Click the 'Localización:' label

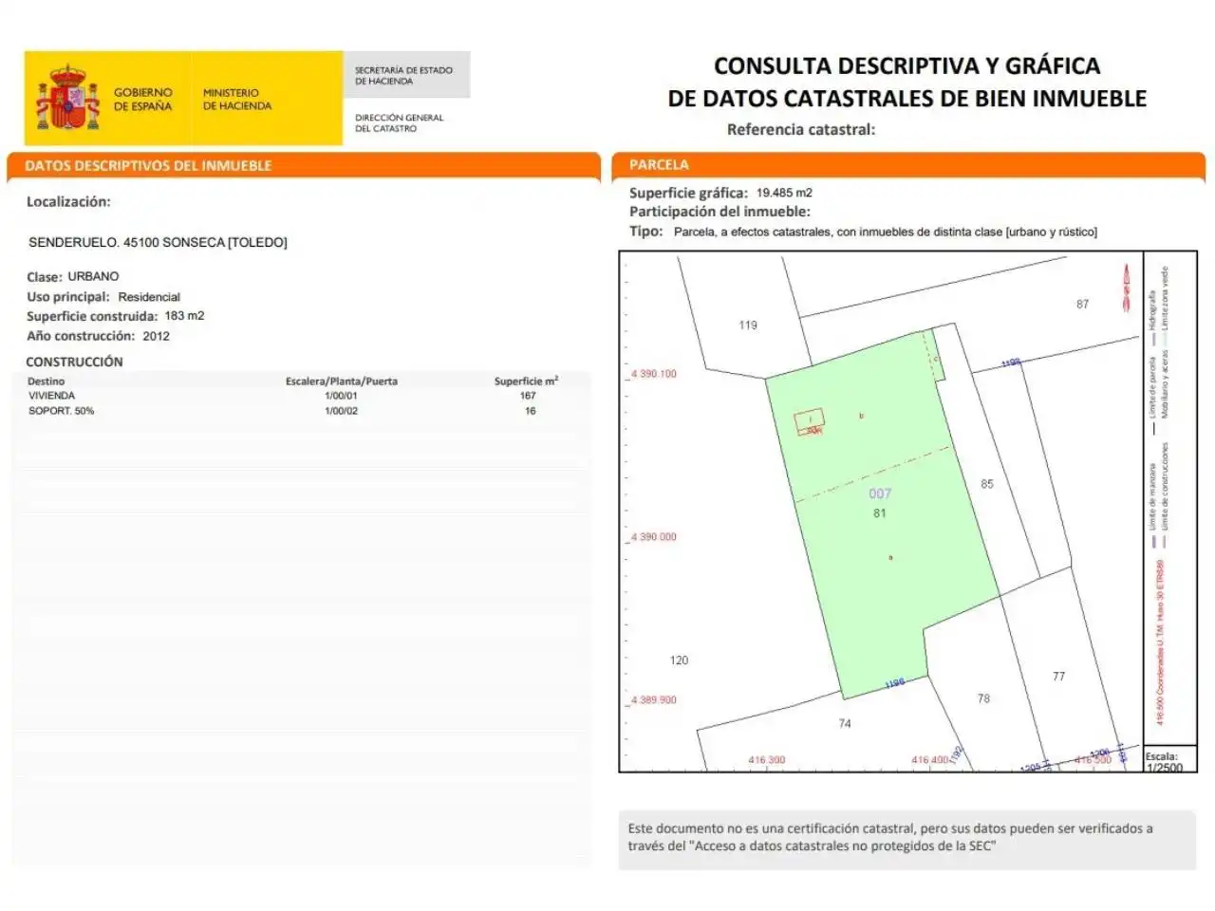point(68,202)
